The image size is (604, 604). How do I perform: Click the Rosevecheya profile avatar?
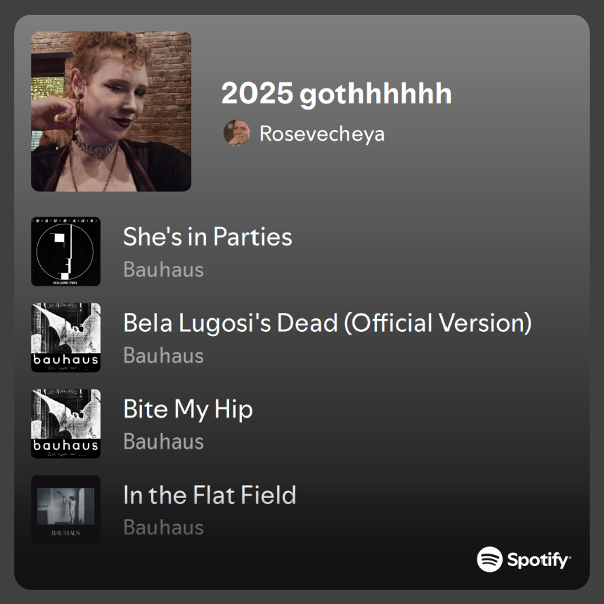pos(237,133)
